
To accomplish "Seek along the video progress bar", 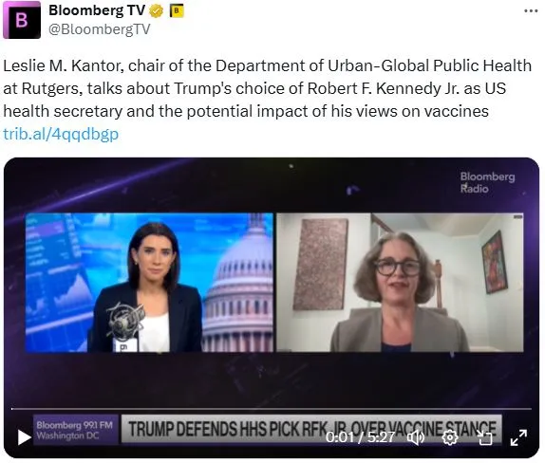I will click(272, 409).
